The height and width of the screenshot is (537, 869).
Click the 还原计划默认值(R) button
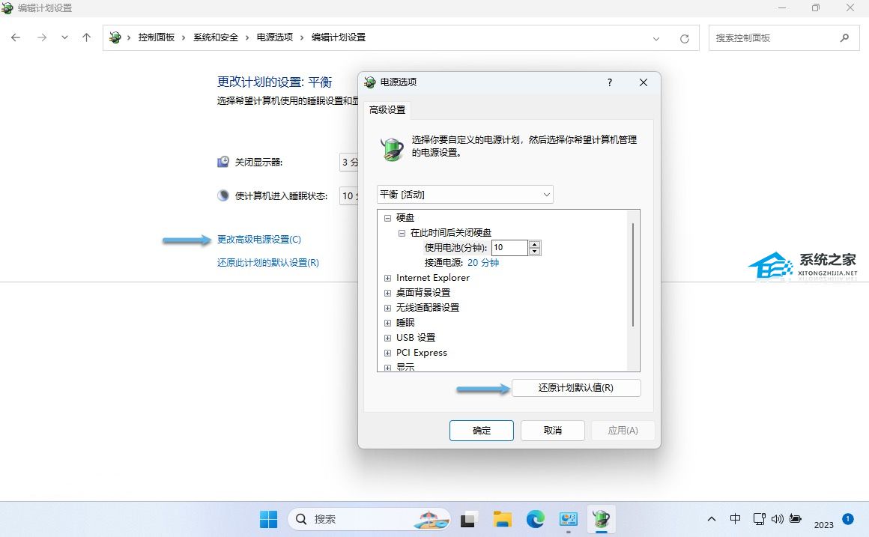[576, 388]
